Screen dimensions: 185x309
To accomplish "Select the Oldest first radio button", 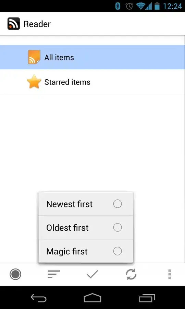I will pyautogui.click(x=118, y=227).
